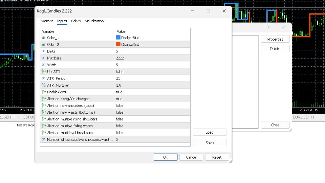This screenshot has height=183, width=325.
Task: Click the DodgerBlue color swatch
Action: pos(118,38)
